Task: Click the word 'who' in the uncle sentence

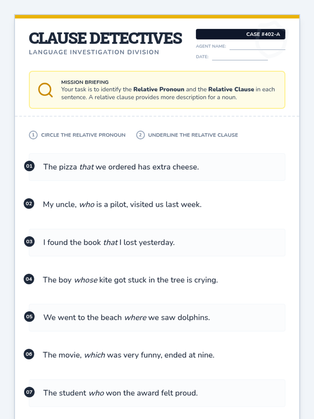Action: click(x=87, y=205)
